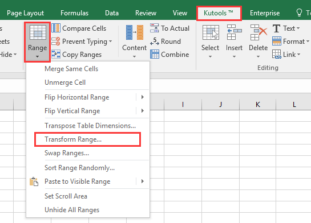This screenshot has width=311, height=223.
Task: Open Paste to Visible Range submenu arrow
Action: [x=143, y=181]
